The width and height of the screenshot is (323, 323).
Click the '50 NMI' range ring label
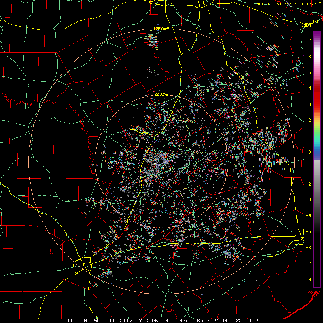pyautogui.click(x=161, y=95)
